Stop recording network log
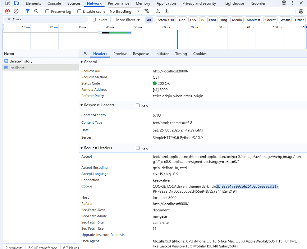Screen dimensions: 307x249 [7, 11]
